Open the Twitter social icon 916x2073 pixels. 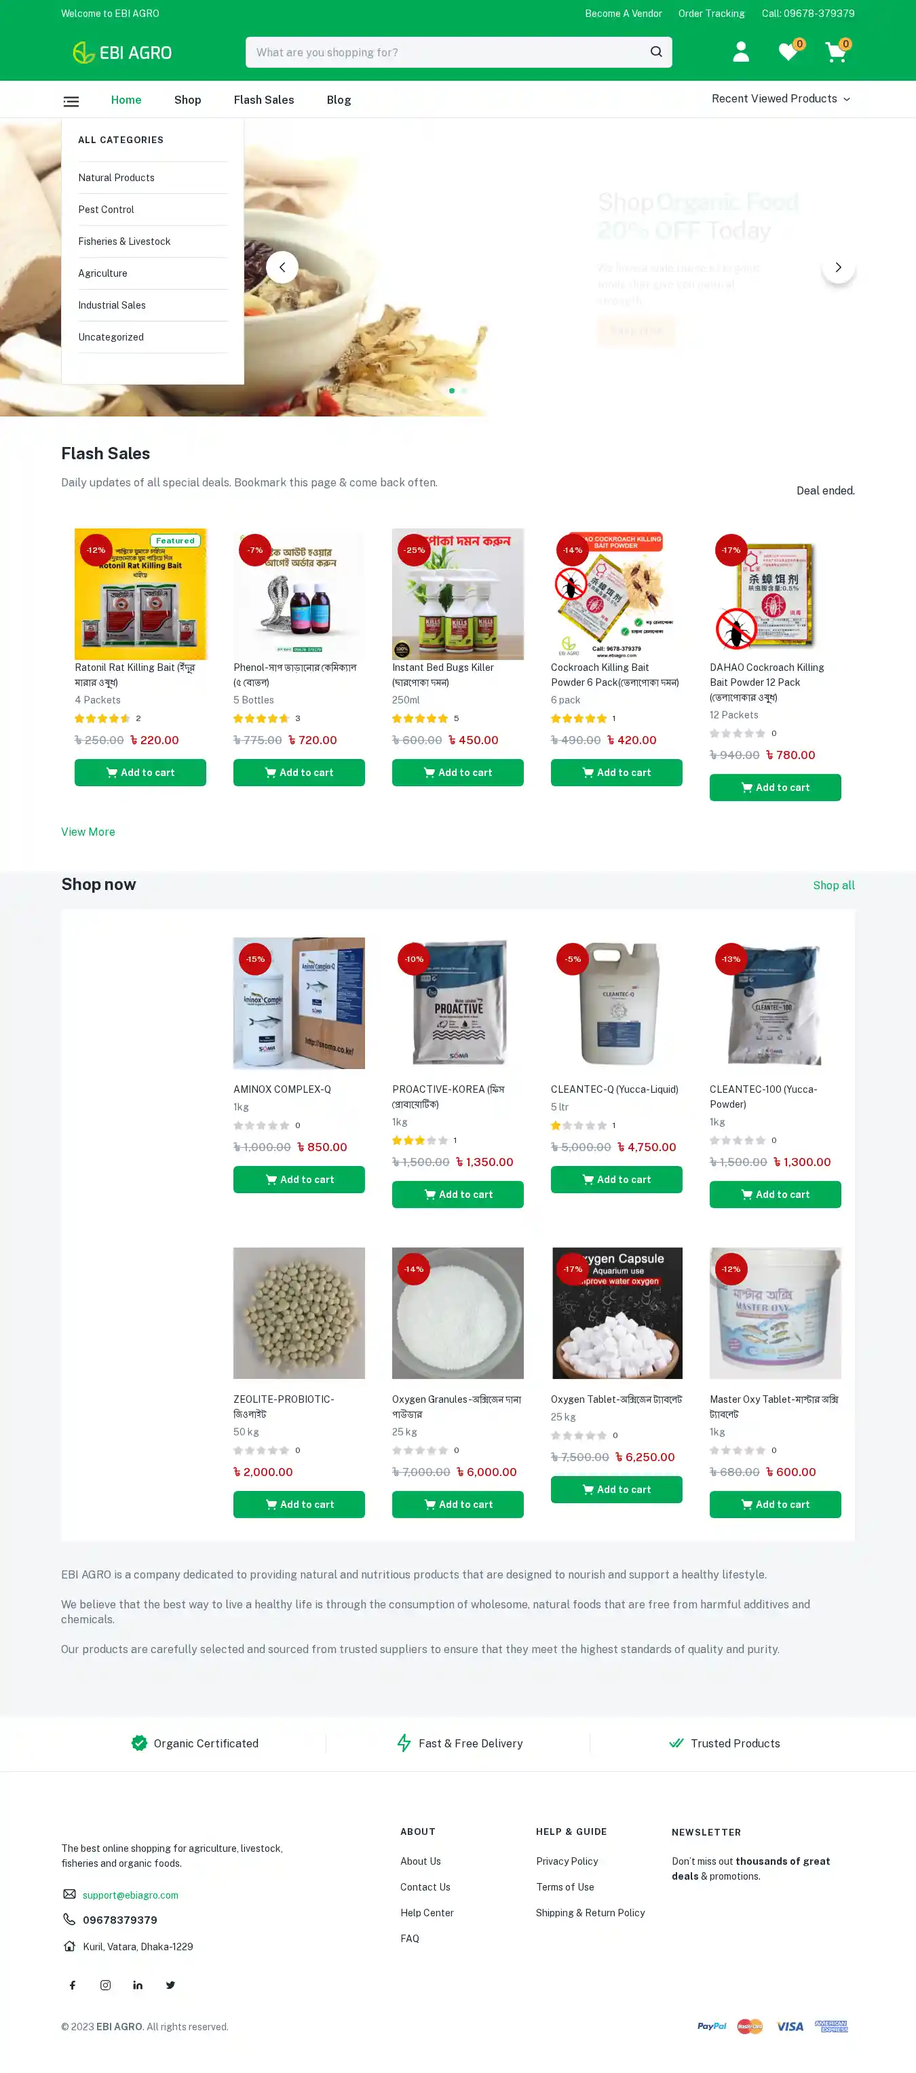coord(170,1985)
